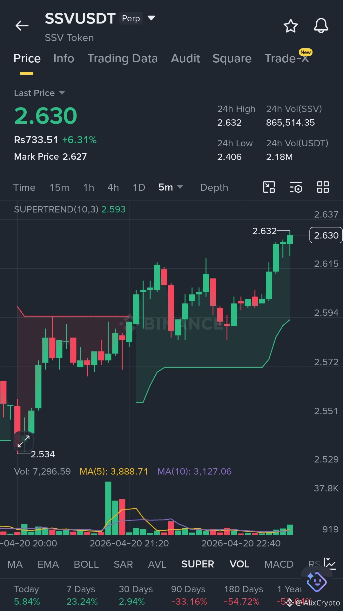
Task: Tap the 2.630 current price marker
Action: pyautogui.click(x=326, y=235)
